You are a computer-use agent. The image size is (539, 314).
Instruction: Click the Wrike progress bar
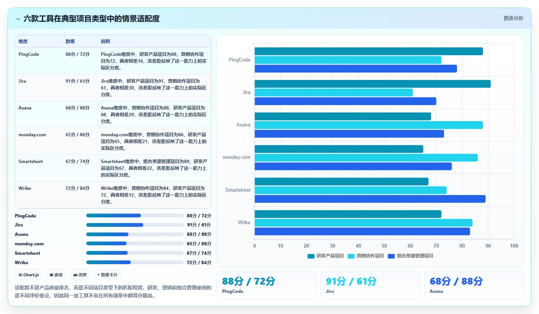pos(135,263)
